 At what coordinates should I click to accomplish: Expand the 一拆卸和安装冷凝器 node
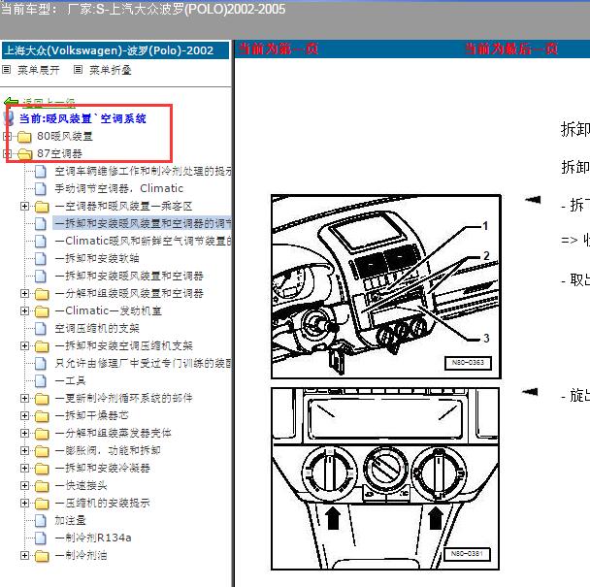click(x=24, y=468)
